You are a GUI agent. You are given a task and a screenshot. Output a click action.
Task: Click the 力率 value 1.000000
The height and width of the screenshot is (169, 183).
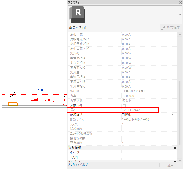[128, 96]
